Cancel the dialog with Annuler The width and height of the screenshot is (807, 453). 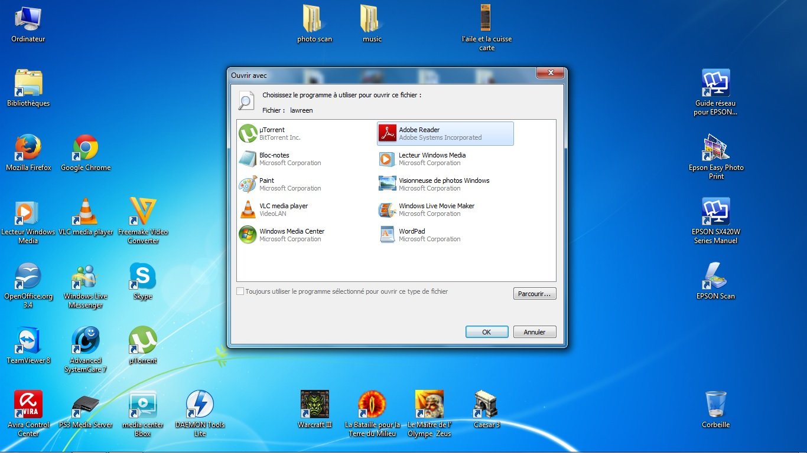[535, 332]
